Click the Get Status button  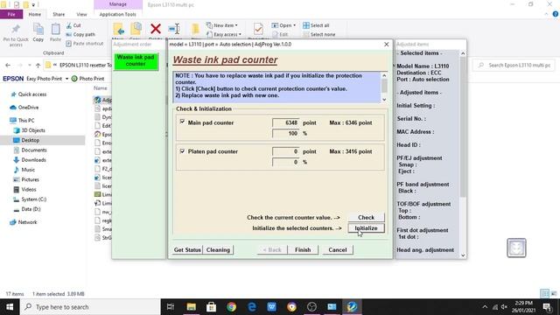coord(187,249)
